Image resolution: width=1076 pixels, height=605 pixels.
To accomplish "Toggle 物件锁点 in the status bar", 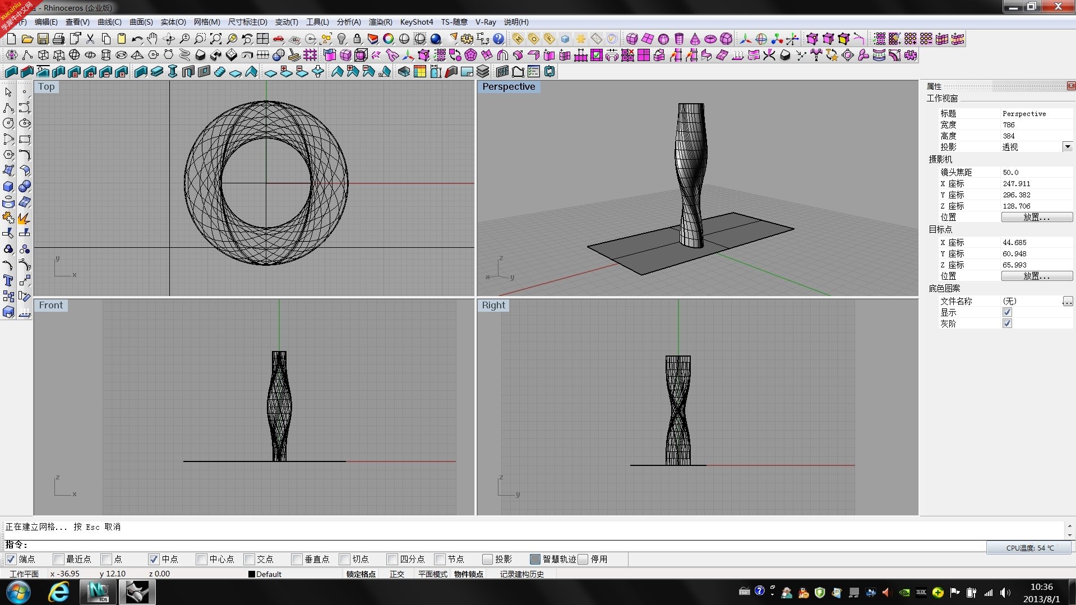I will (469, 574).
